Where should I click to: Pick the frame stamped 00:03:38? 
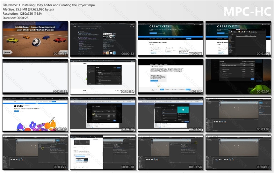(x=103, y=152)
